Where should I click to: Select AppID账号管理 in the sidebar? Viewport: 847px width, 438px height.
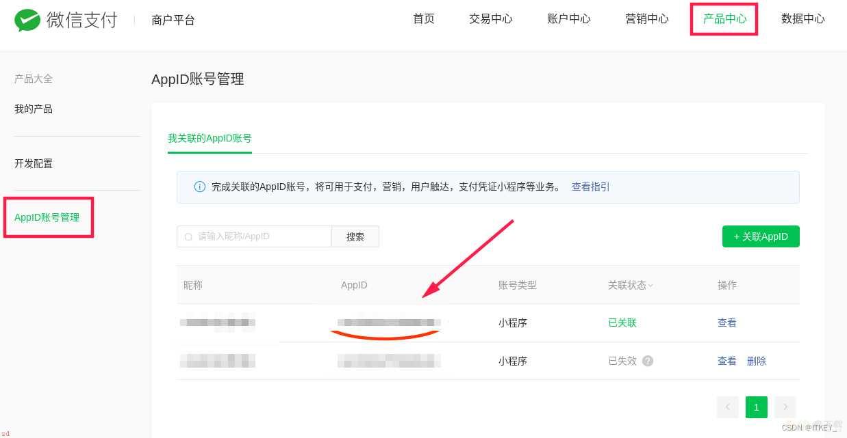(x=47, y=217)
